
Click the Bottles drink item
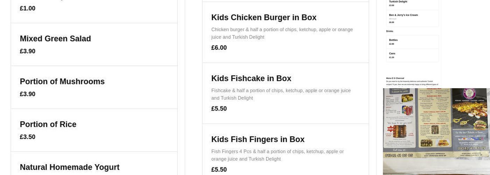pyautogui.click(x=393, y=40)
